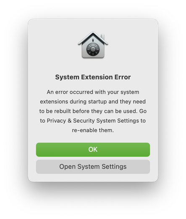
Task: Click the safe dial on the house icon
Action: tap(93, 49)
